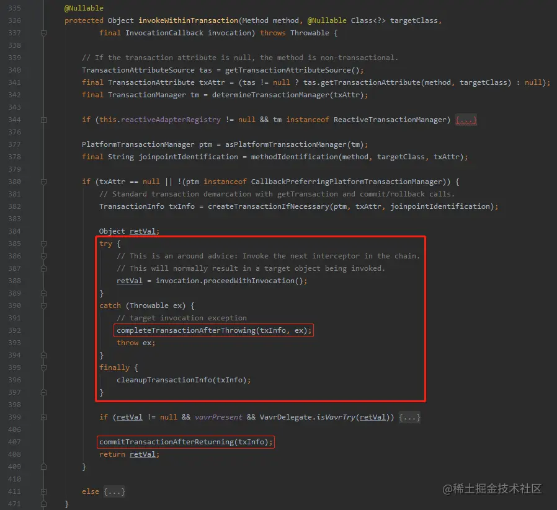The image size is (557, 510).
Task: Click vavrPresent field on line 399
Action: [x=218, y=418]
